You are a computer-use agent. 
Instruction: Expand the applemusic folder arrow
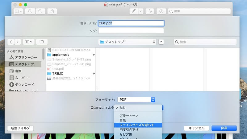(94, 55)
